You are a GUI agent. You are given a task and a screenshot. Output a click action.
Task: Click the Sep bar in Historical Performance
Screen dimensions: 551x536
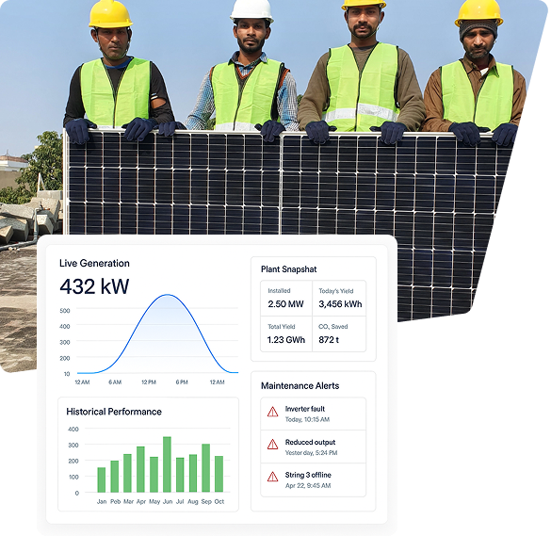pos(206,468)
